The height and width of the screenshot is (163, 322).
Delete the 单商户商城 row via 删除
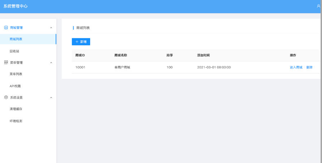309,67
